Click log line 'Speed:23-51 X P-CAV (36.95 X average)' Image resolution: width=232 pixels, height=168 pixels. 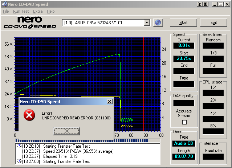(x=78, y=151)
